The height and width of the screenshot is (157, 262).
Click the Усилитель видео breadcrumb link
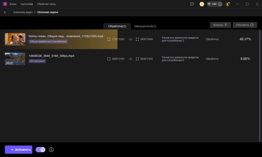point(23,12)
